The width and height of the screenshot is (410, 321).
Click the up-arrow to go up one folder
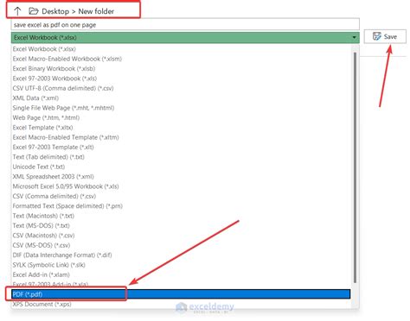(17, 11)
